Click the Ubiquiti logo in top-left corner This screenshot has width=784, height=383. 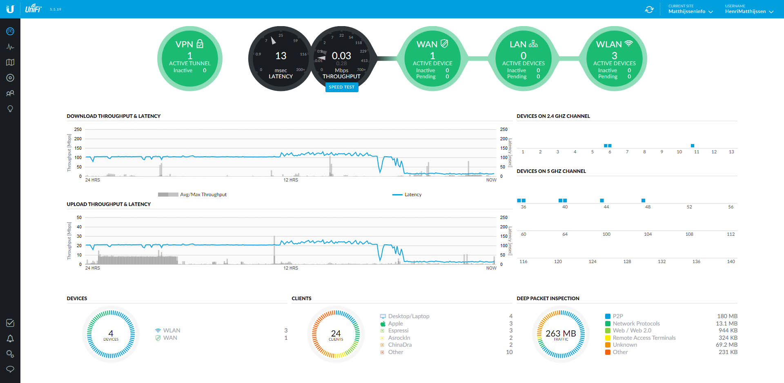pyautogui.click(x=10, y=9)
